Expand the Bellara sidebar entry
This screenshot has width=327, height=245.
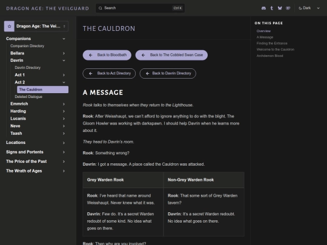click(x=64, y=53)
